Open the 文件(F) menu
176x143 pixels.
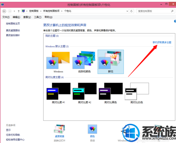point(6,17)
